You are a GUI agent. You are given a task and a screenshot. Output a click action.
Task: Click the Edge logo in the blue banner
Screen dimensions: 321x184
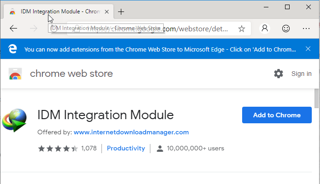point(13,49)
